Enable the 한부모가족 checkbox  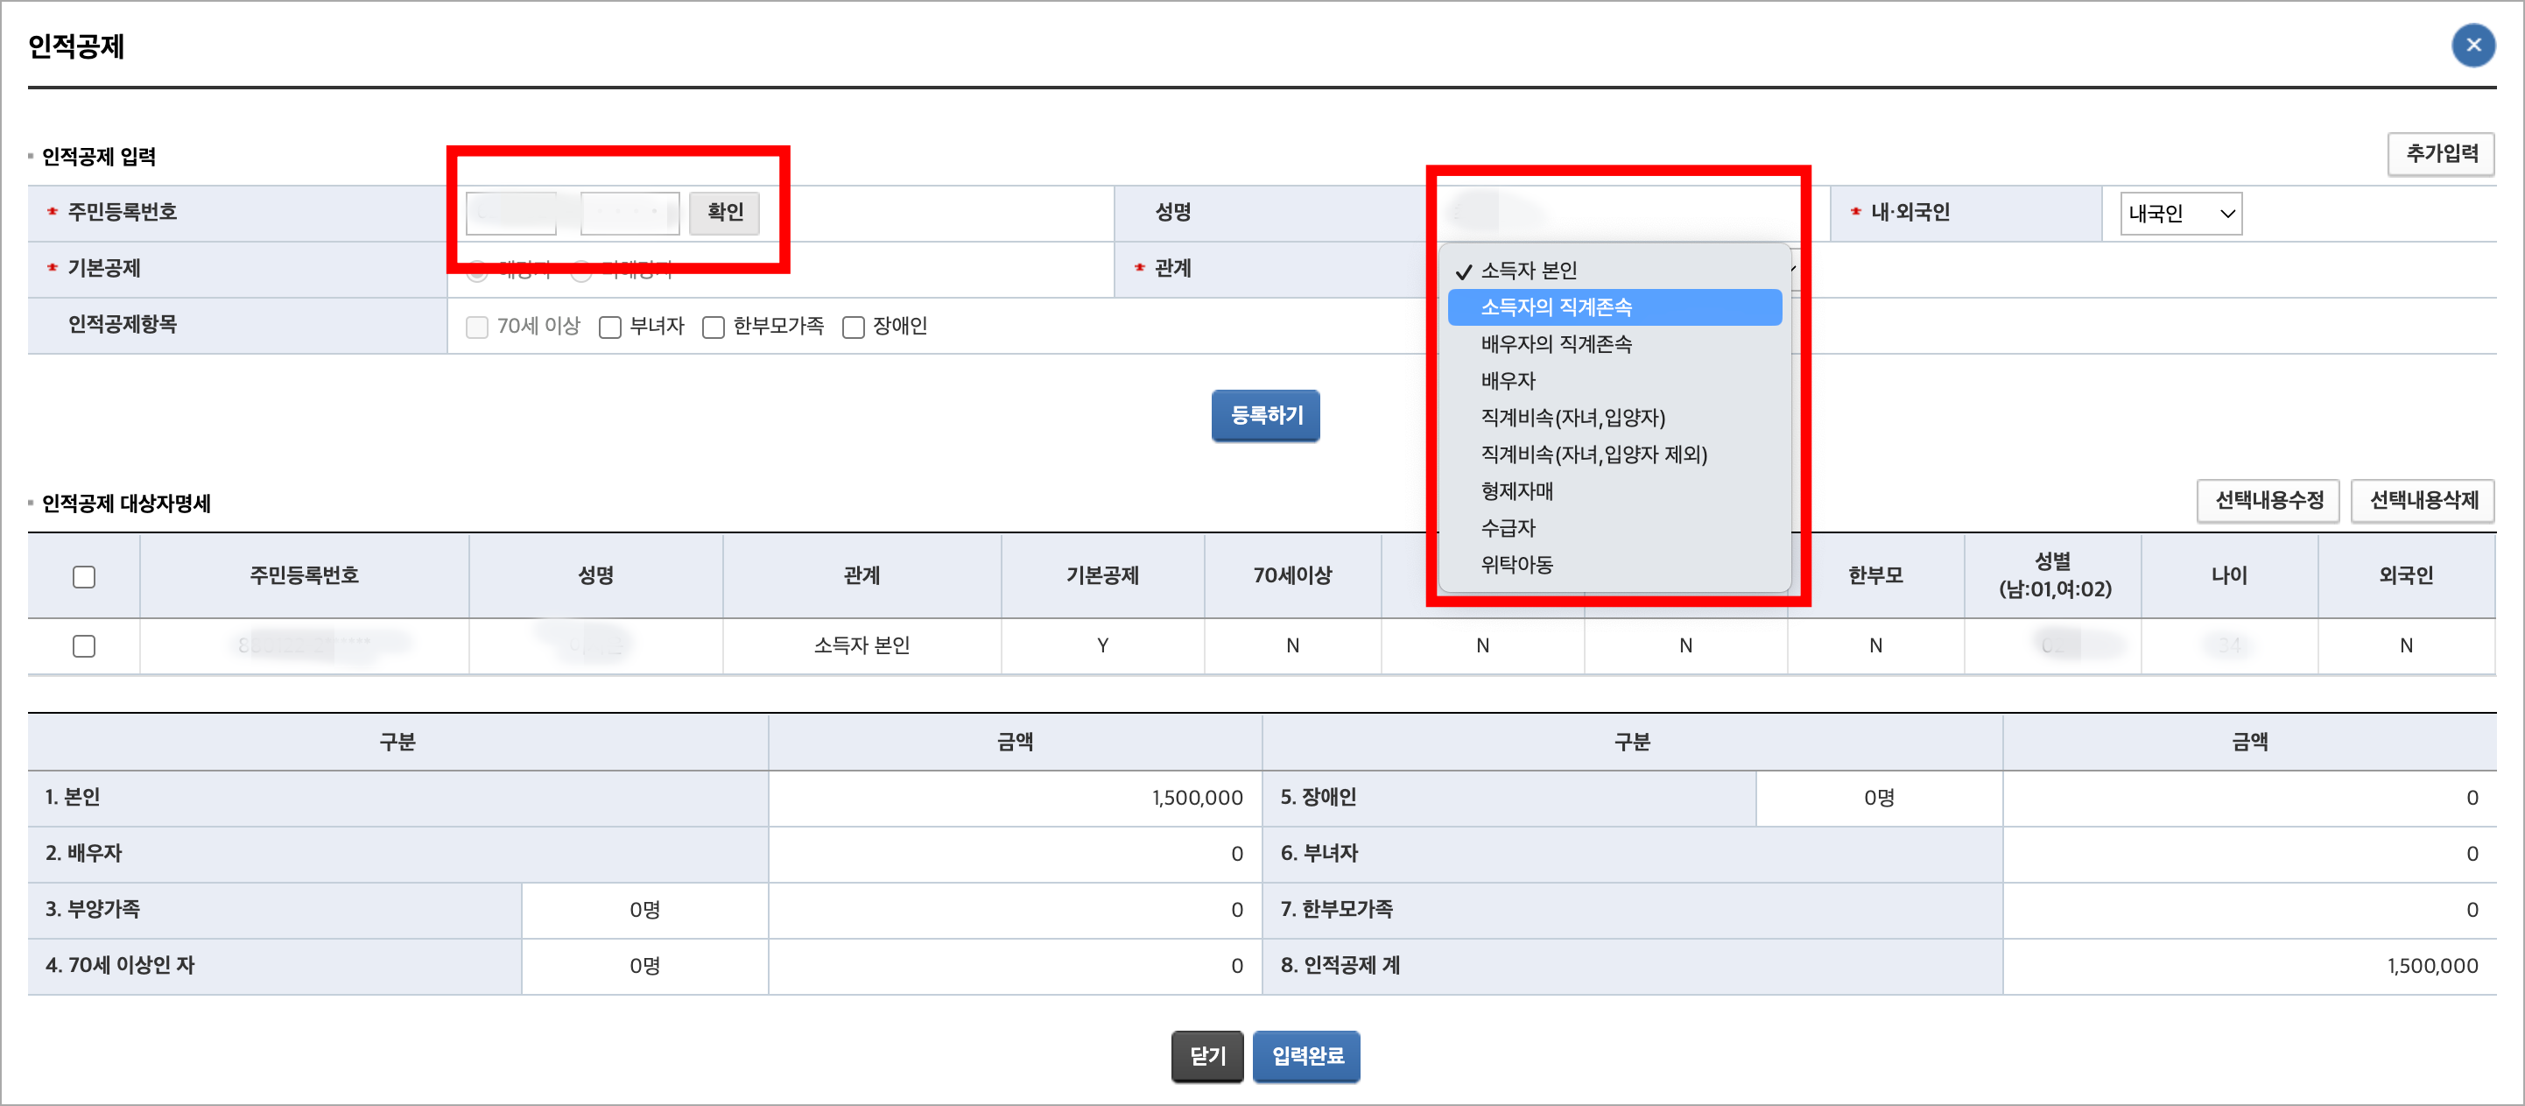(714, 327)
